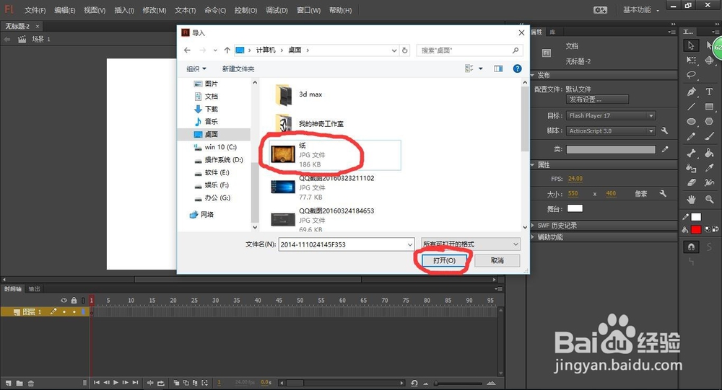The image size is (722, 390).
Task: Select the Pencil tool
Action: coord(691,136)
